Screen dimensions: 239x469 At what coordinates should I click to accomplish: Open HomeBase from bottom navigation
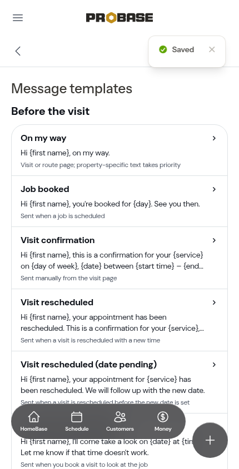click(x=33, y=421)
